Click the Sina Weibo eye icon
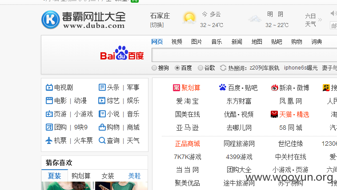Viewport: 337px width, 190px height. [274, 88]
